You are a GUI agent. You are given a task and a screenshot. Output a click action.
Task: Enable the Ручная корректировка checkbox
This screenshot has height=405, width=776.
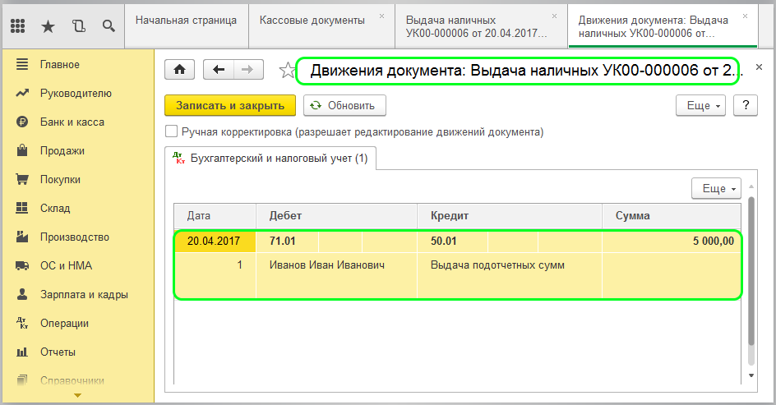click(172, 131)
